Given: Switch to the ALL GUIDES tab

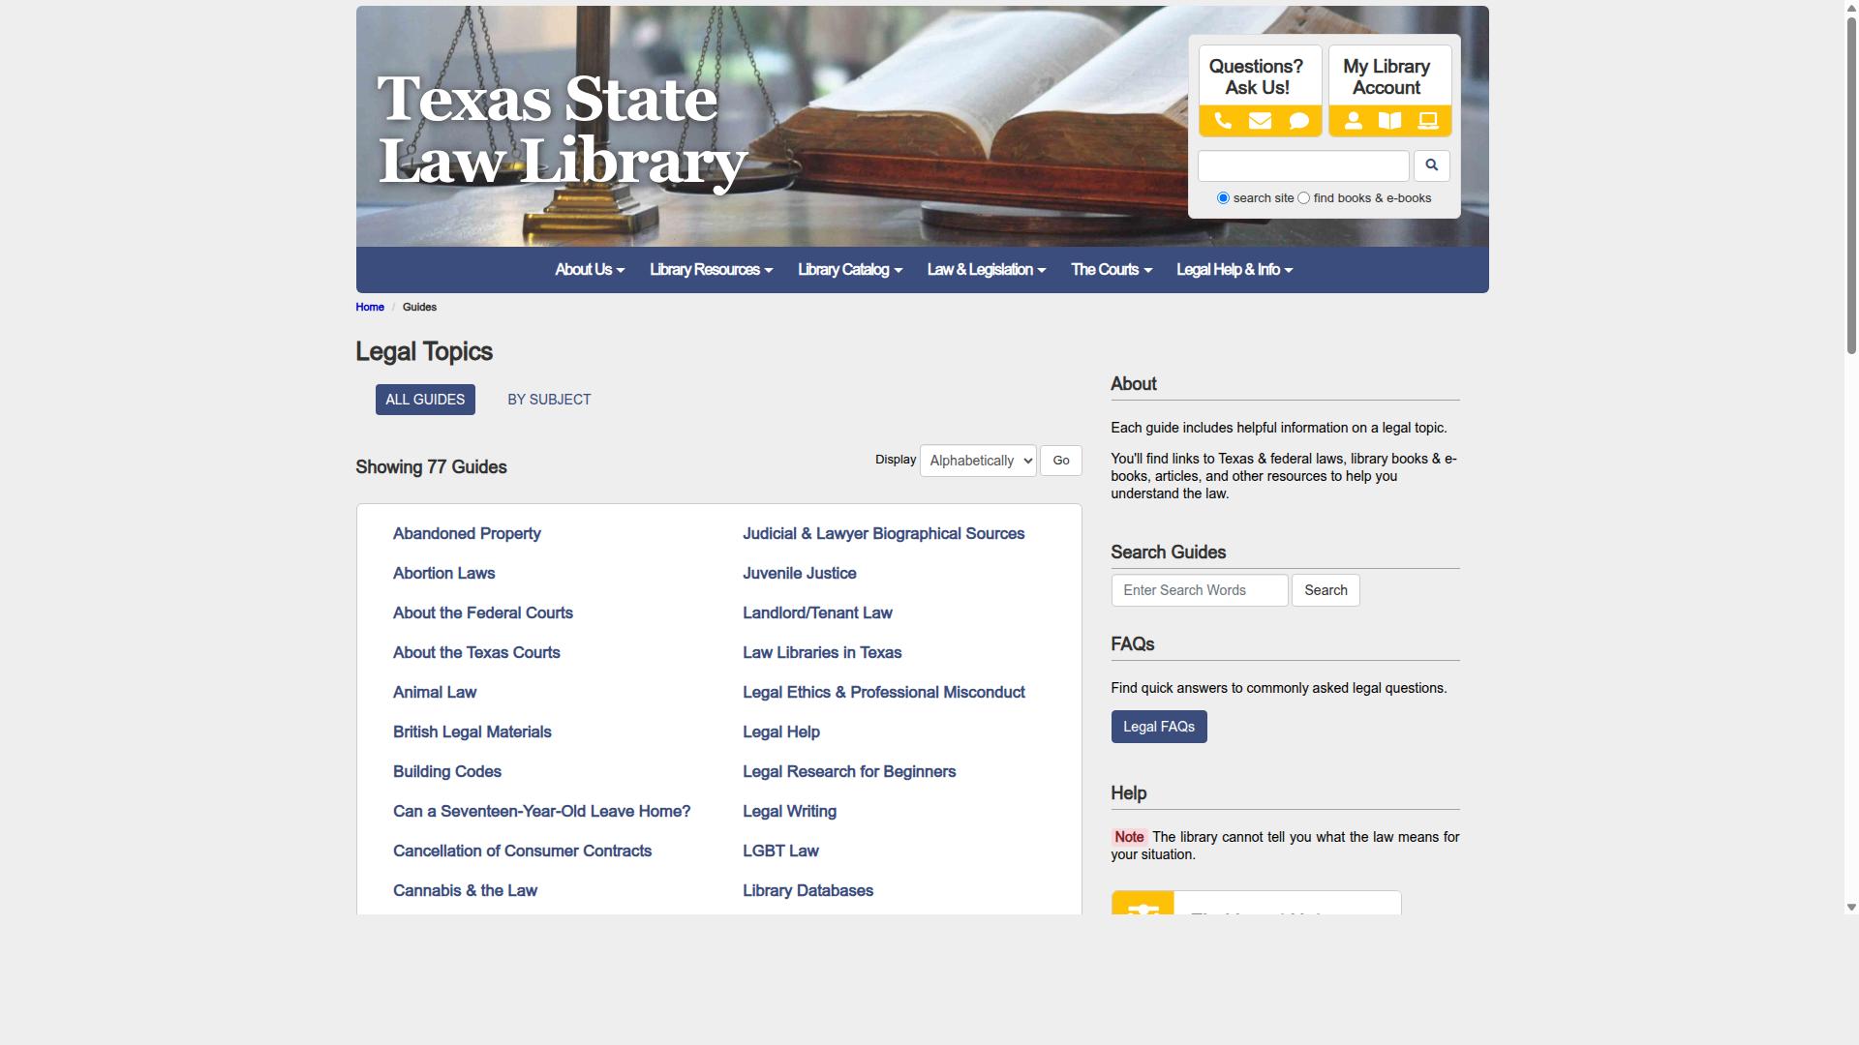Looking at the screenshot, I should pyautogui.click(x=425, y=400).
